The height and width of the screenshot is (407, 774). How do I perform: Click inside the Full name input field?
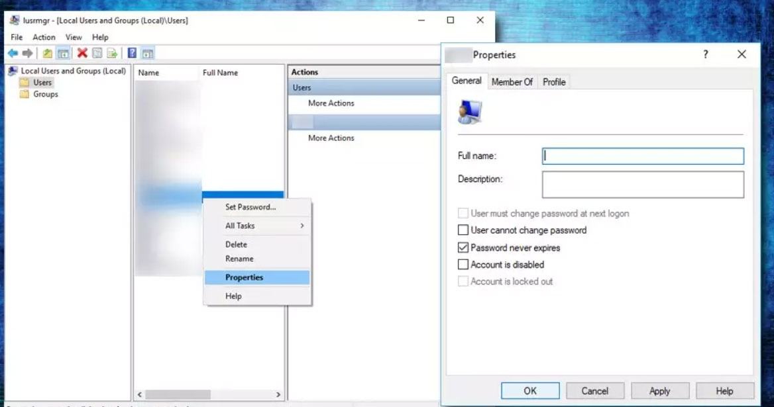pos(643,156)
